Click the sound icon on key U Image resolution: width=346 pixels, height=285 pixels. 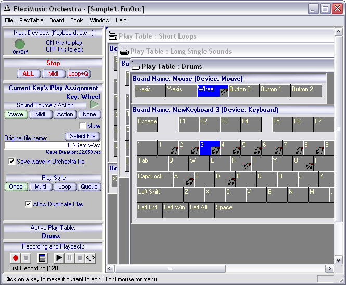310,166
